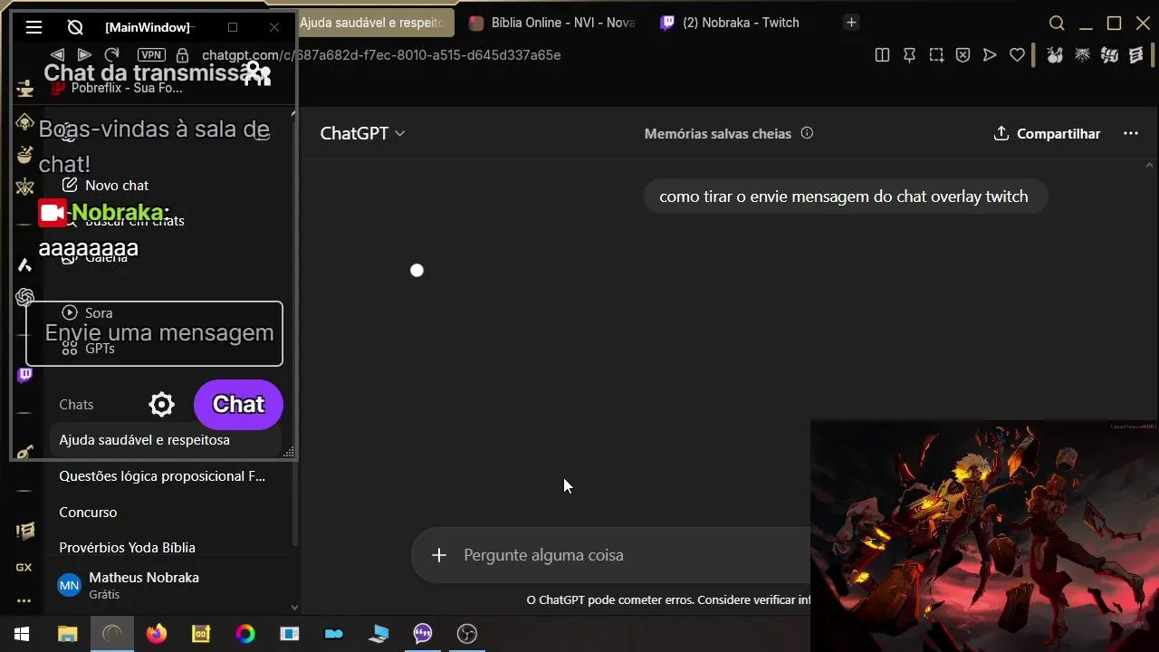Click Pobreflix - Sua Fo... bookmark
The image size is (1159, 652).
click(117, 88)
